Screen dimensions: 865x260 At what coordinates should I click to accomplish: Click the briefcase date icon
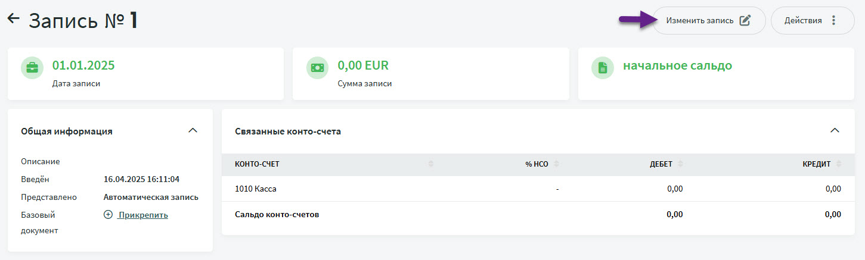[x=32, y=68]
